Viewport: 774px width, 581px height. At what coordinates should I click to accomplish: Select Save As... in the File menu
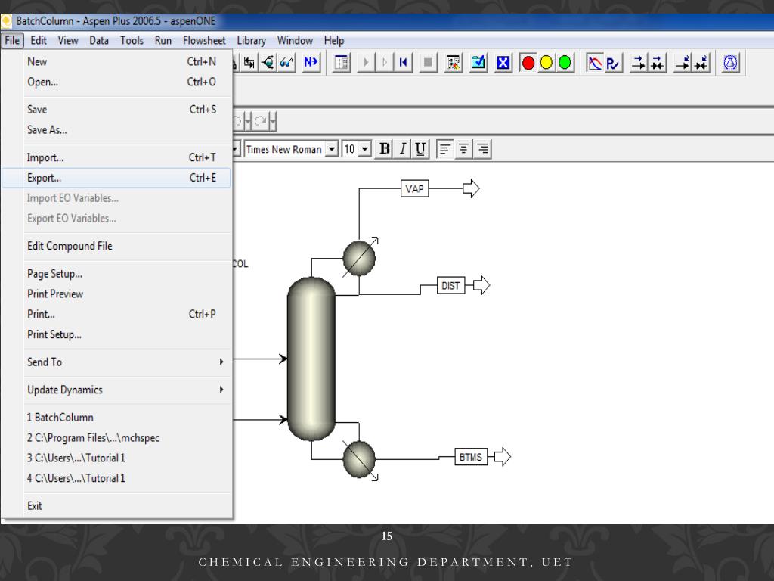116,130
